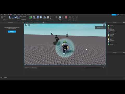Expand the Workspace node in Explorer

(x=108, y=26)
